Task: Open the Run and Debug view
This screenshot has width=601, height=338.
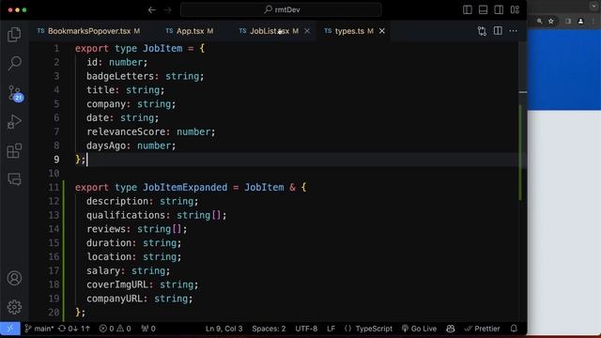Action: (x=14, y=122)
